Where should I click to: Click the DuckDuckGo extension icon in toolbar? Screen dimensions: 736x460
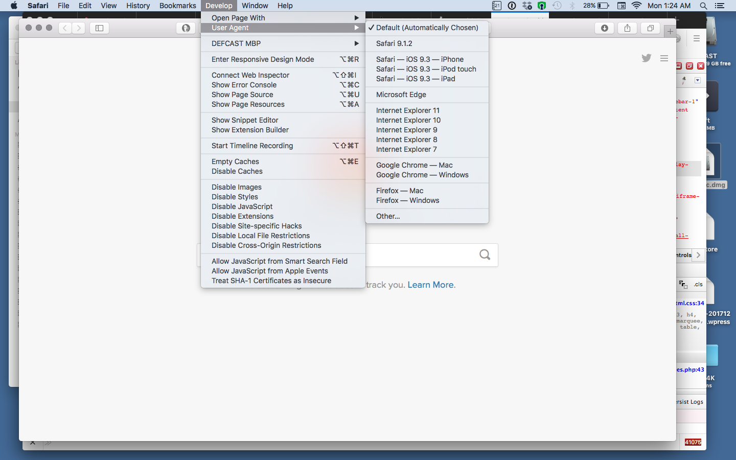pyautogui.click(x=186, y=28)
